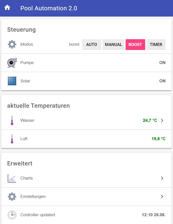The image size is (173, 224).
Task: Click the Modus gear icon
Action: pyautogui.click(x=12, y=44)
